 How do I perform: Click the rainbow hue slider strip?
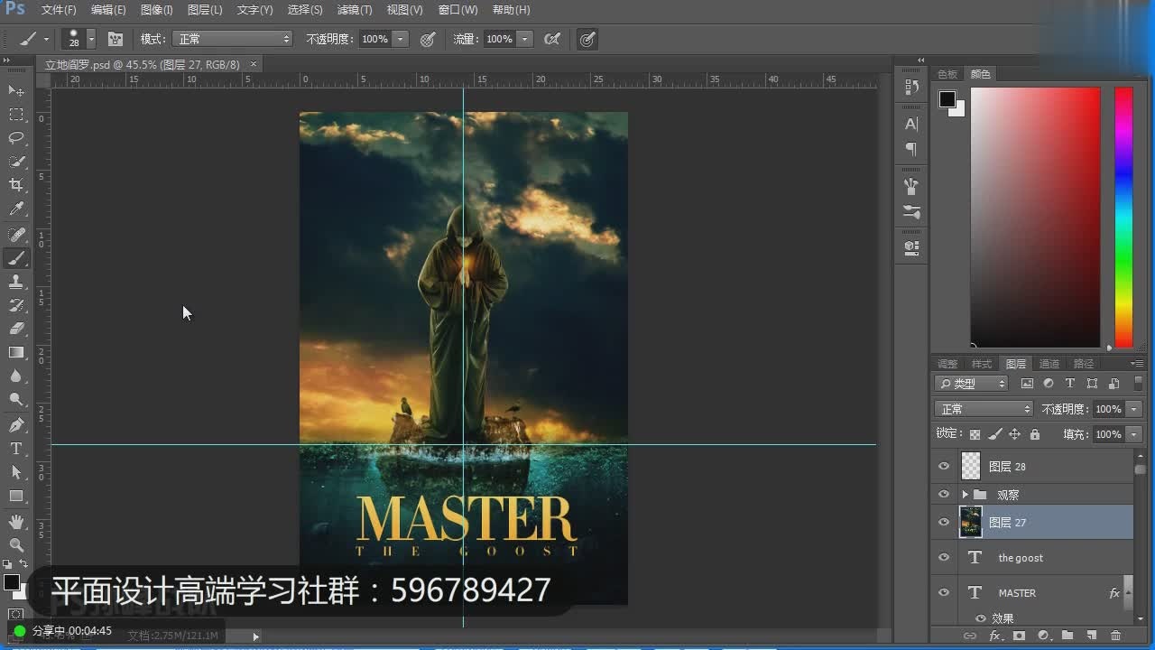[1123, 217]
